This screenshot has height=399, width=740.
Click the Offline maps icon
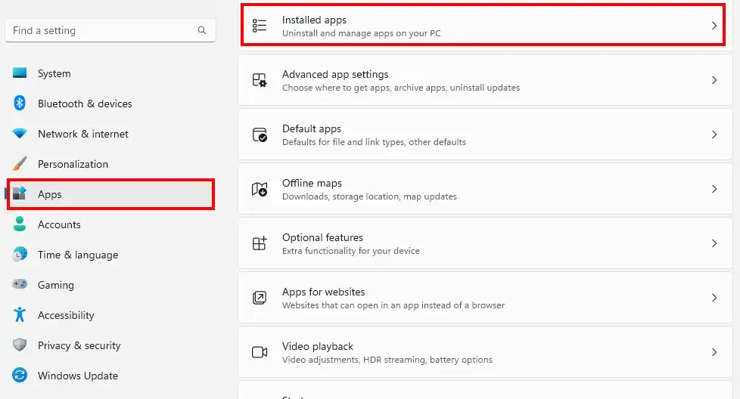click(260, 189)
